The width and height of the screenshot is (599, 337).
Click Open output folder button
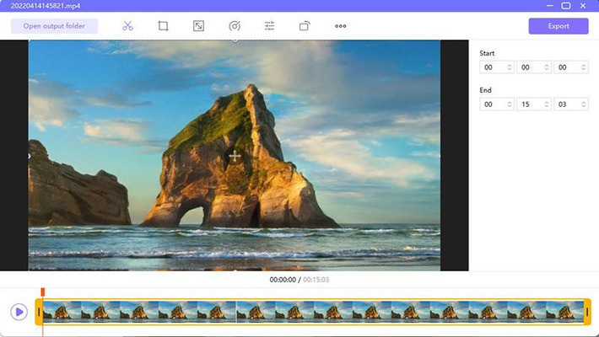(55, 26)
